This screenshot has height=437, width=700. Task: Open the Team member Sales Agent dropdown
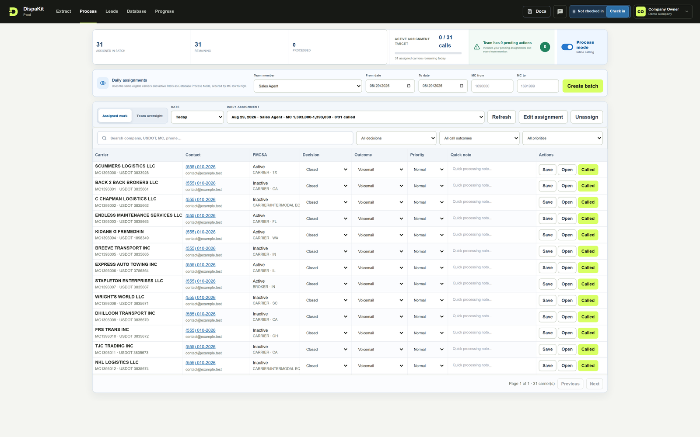click(308, 86)
